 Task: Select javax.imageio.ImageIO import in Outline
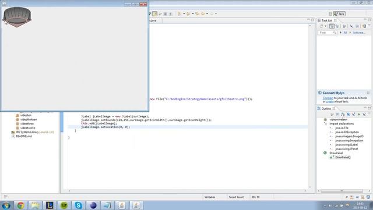(349, 136)
